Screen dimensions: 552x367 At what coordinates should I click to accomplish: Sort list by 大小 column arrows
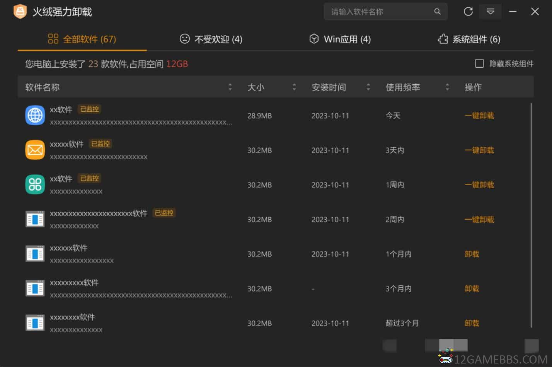(x=294, y=87)
